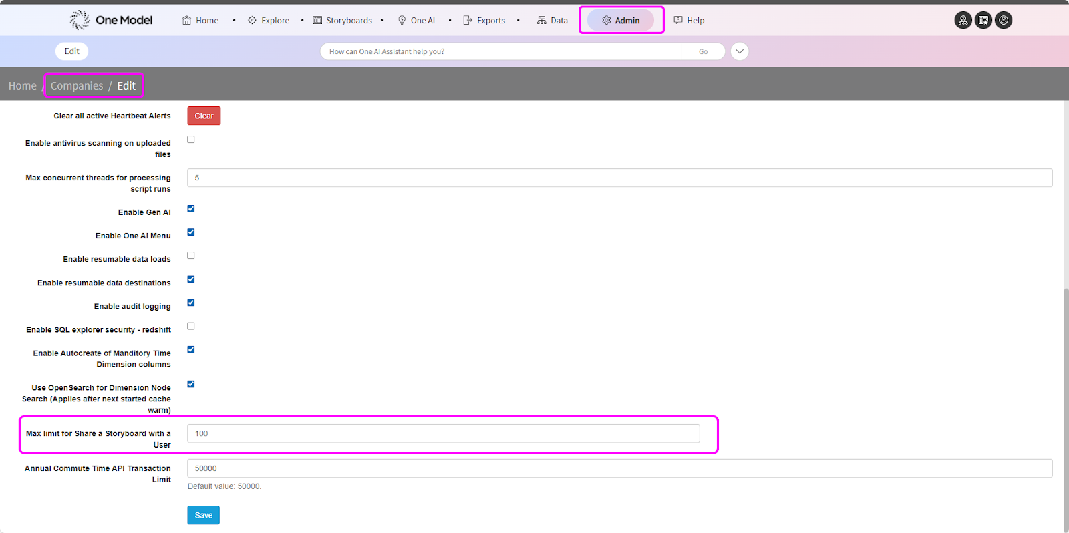Uncheck Enable Gen AI checkbox

coord(191,209)
